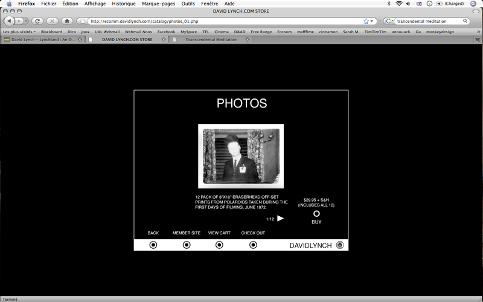483x302 pixels.
Task: Open the Blackboard bookmark
Action: tap(51, 32)
